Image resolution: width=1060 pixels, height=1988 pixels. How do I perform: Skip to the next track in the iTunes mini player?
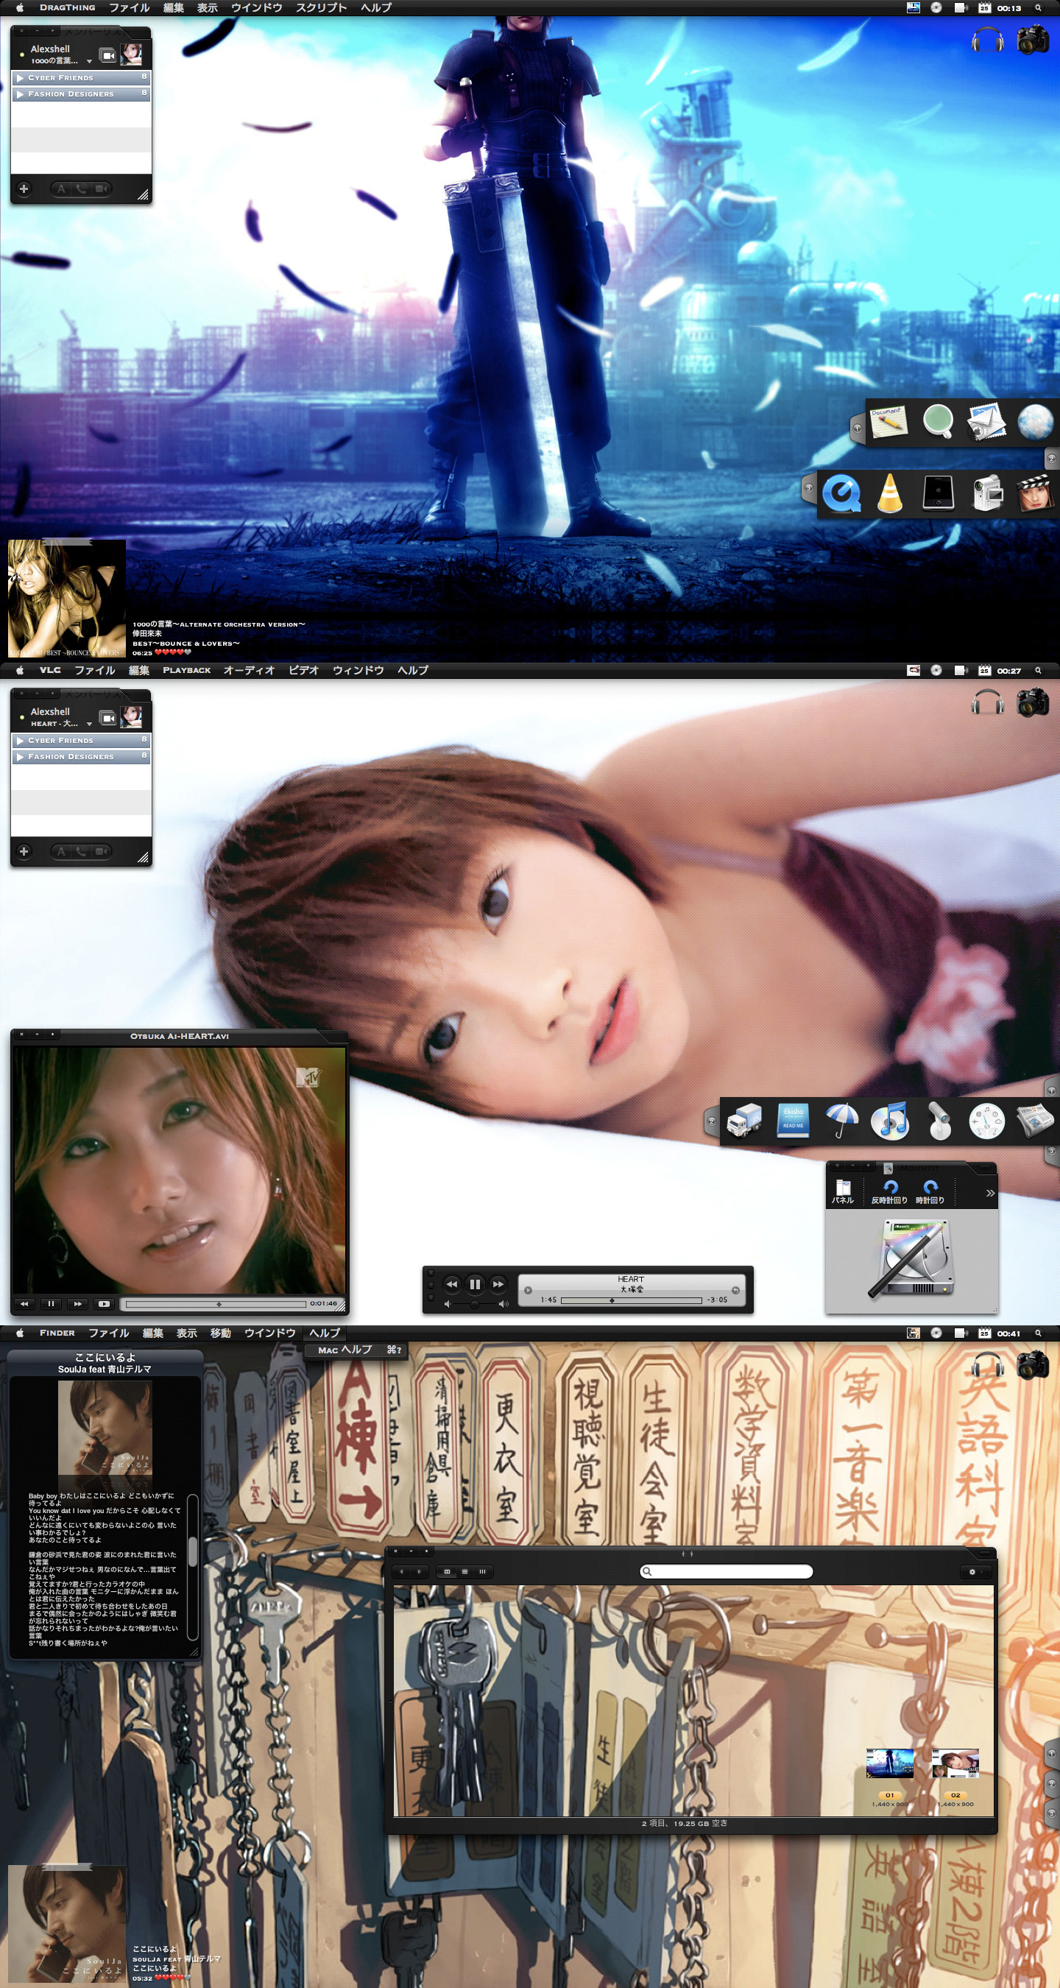498,1284
